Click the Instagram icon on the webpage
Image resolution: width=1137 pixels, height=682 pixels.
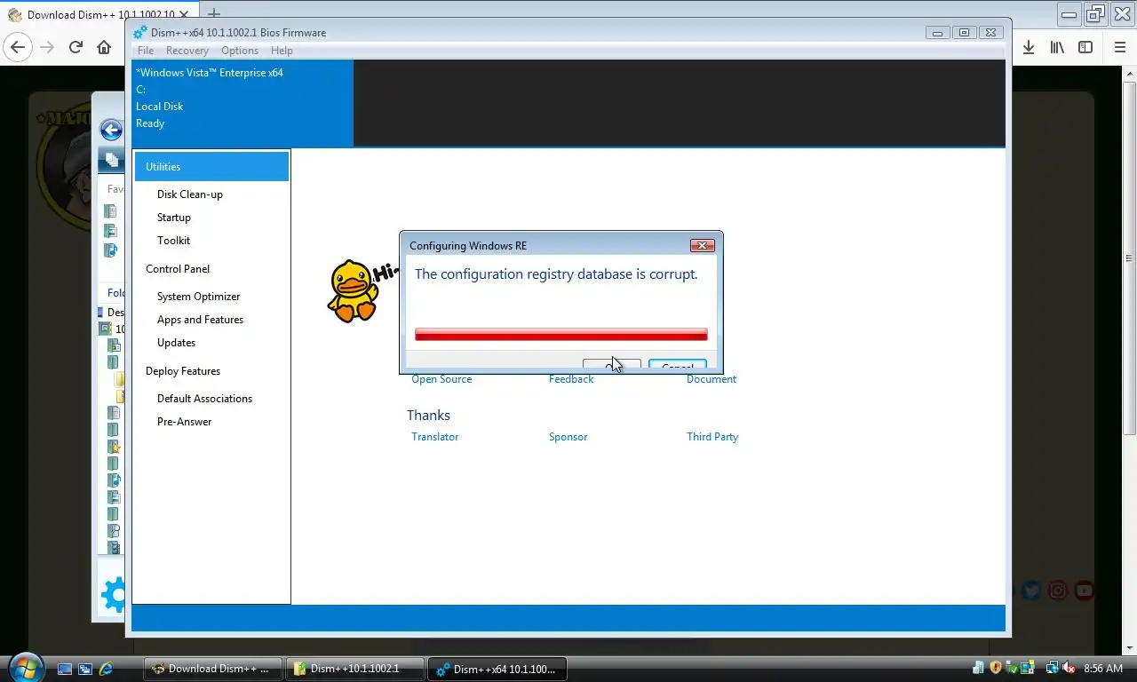pyautogui.click(x=1057, y=591)
